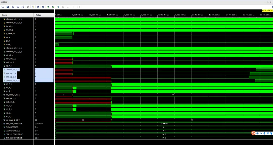The image size is (273, 145).
Task: Click the Search magnifier icon in toolbar
Action: pos(3,7)
